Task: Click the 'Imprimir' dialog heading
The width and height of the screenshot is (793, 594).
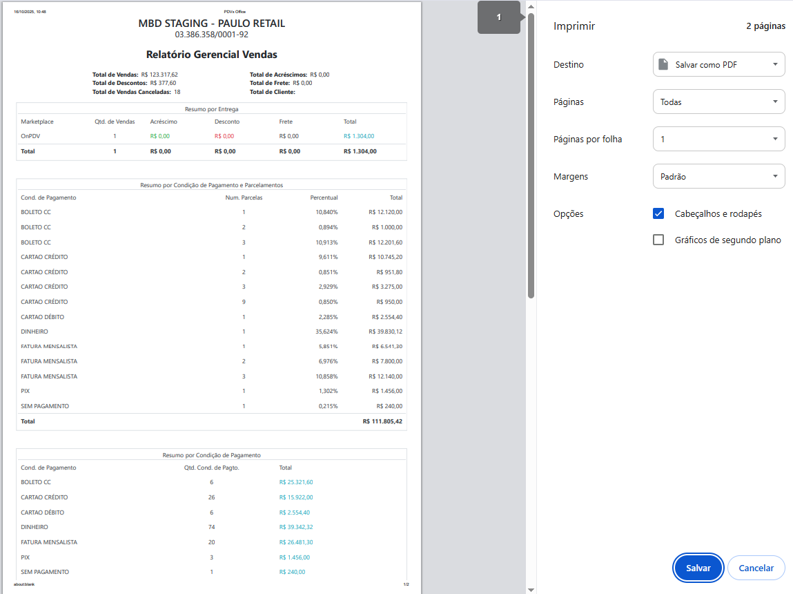Action: [574, 26]
